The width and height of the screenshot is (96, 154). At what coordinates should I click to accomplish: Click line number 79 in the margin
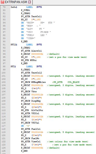pos(4,7)
